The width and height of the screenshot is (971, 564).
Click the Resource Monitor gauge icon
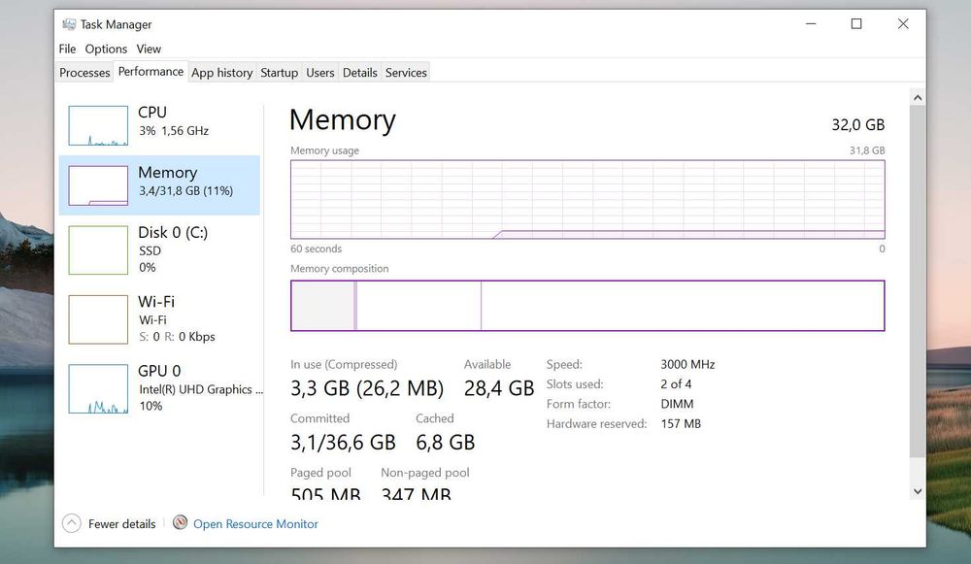tap(180, 523)
